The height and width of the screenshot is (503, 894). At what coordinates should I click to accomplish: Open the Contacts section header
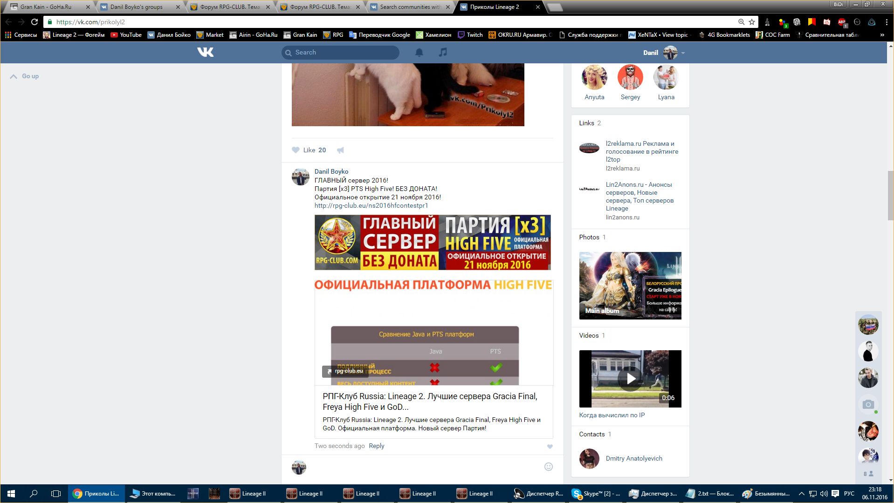[x=595, y=434]
